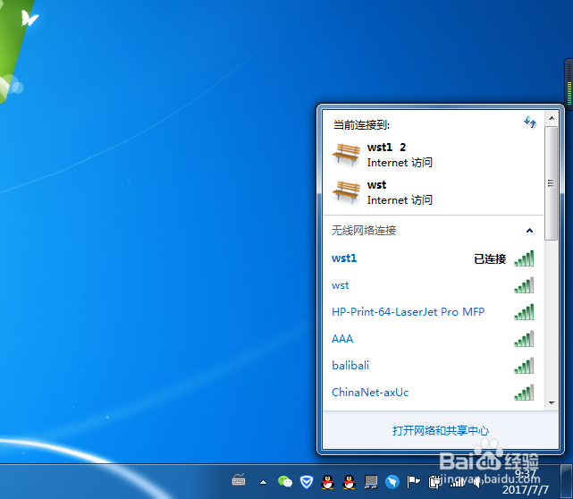
Task: Show hidden tray icons arrow
Action: [x=263, y=482]
